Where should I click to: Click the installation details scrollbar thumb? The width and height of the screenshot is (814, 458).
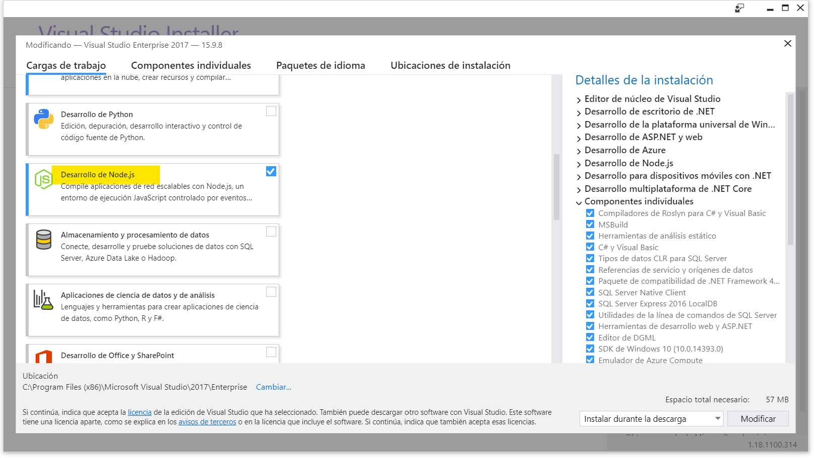pyautogui.click(x=790, y=169)
